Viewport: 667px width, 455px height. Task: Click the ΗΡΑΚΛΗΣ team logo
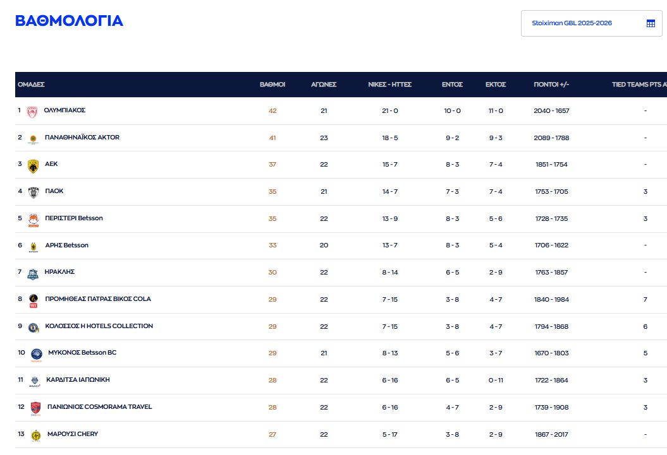tap(33, 273)
